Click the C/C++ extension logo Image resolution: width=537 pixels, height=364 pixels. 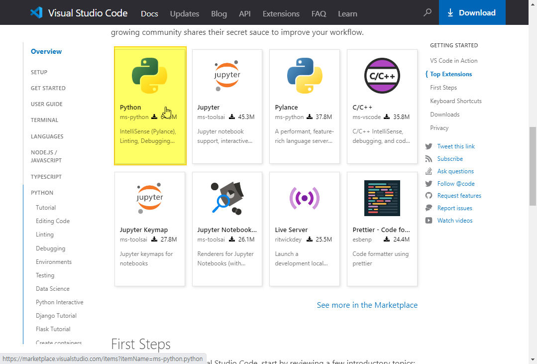(x=382, y=75)
